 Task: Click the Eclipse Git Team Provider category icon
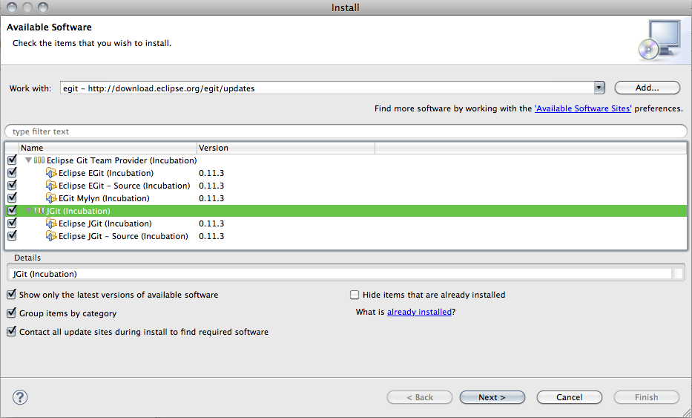coord(39,160)
